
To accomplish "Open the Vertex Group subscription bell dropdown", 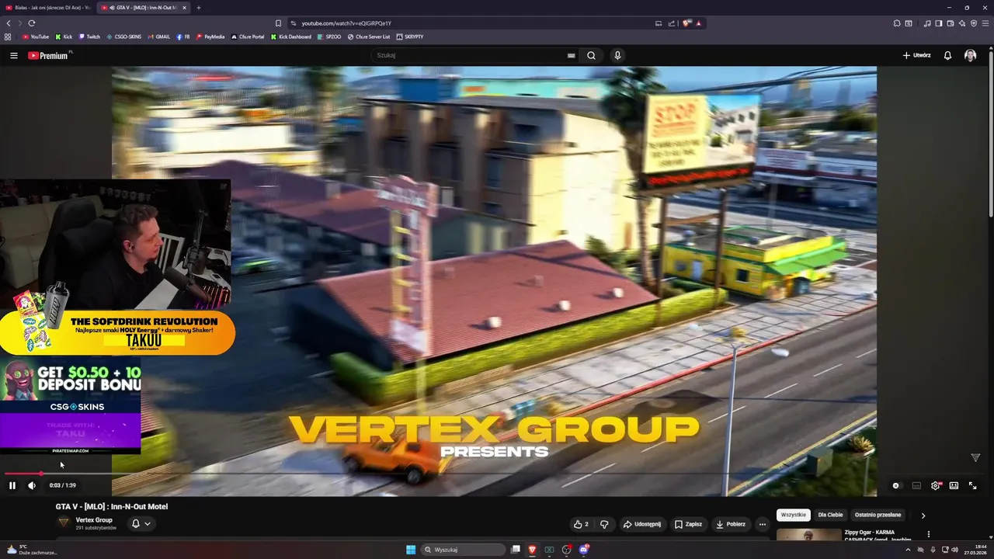I will click(x=141, y=523).
